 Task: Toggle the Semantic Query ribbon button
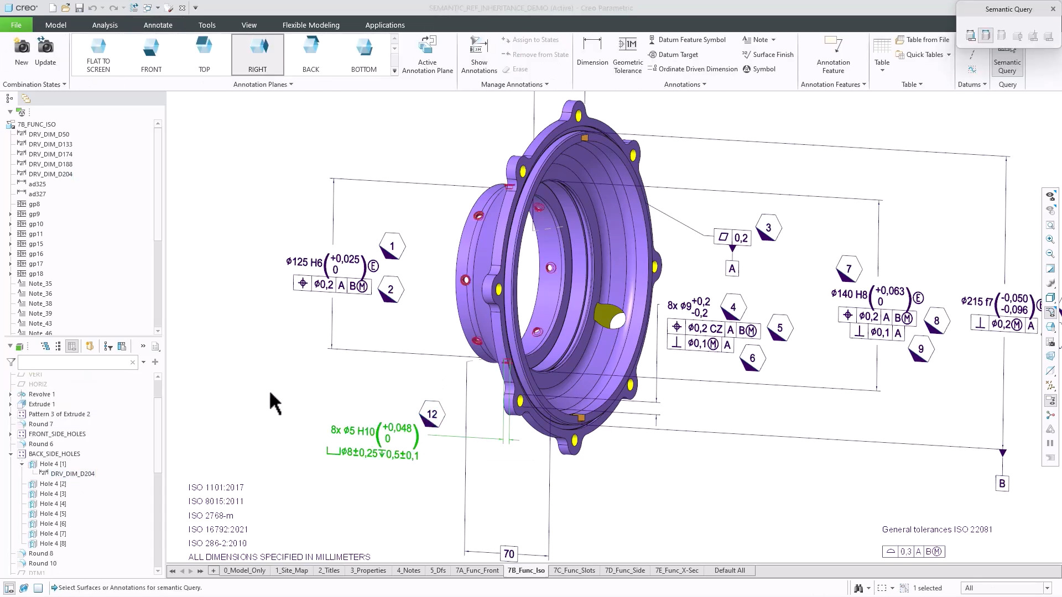point(1007,61)
